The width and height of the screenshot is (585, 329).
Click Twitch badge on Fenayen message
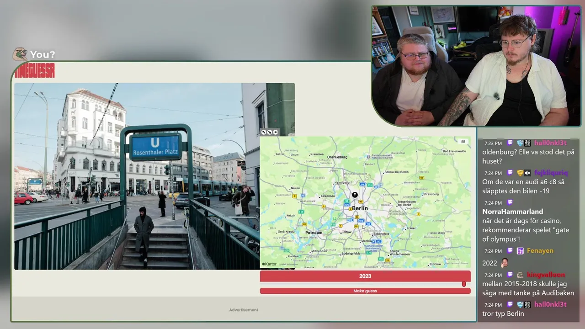point(511,251)
